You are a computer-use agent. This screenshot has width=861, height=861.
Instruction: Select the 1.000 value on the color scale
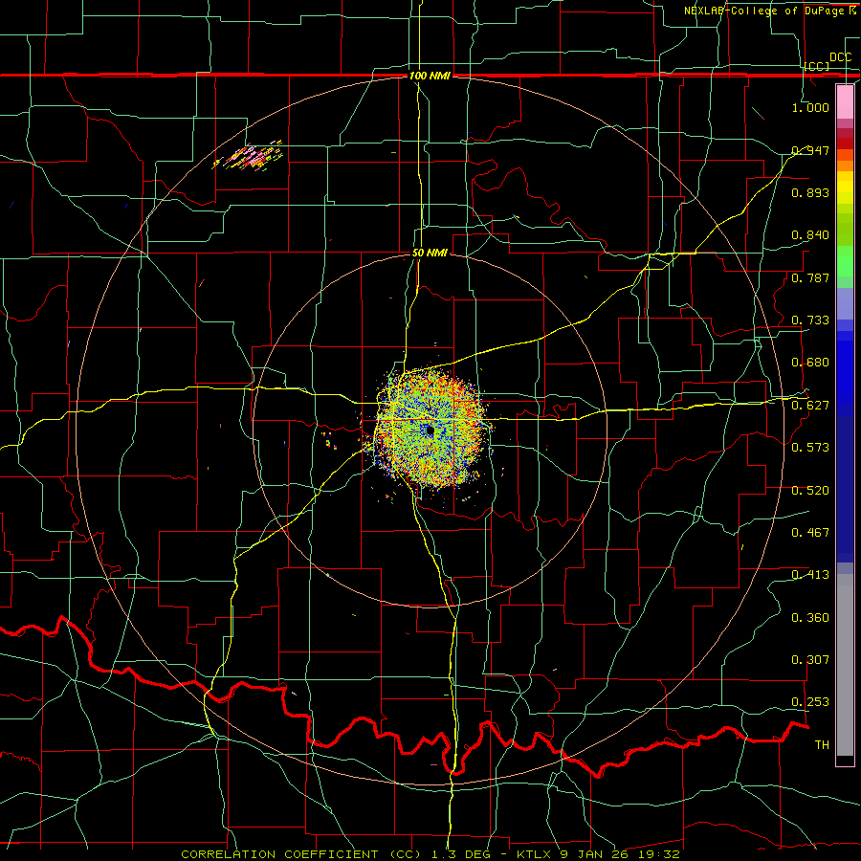pos(810,107)
